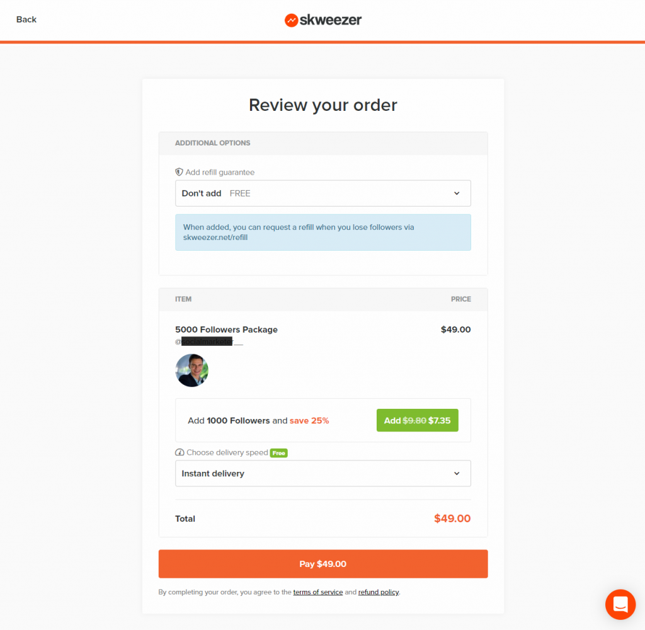
Task: Expand the refill guarantee dropdown arrow
Action: [457, 193]
